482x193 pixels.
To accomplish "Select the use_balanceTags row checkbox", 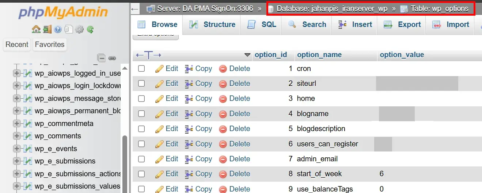I will 141,189.
